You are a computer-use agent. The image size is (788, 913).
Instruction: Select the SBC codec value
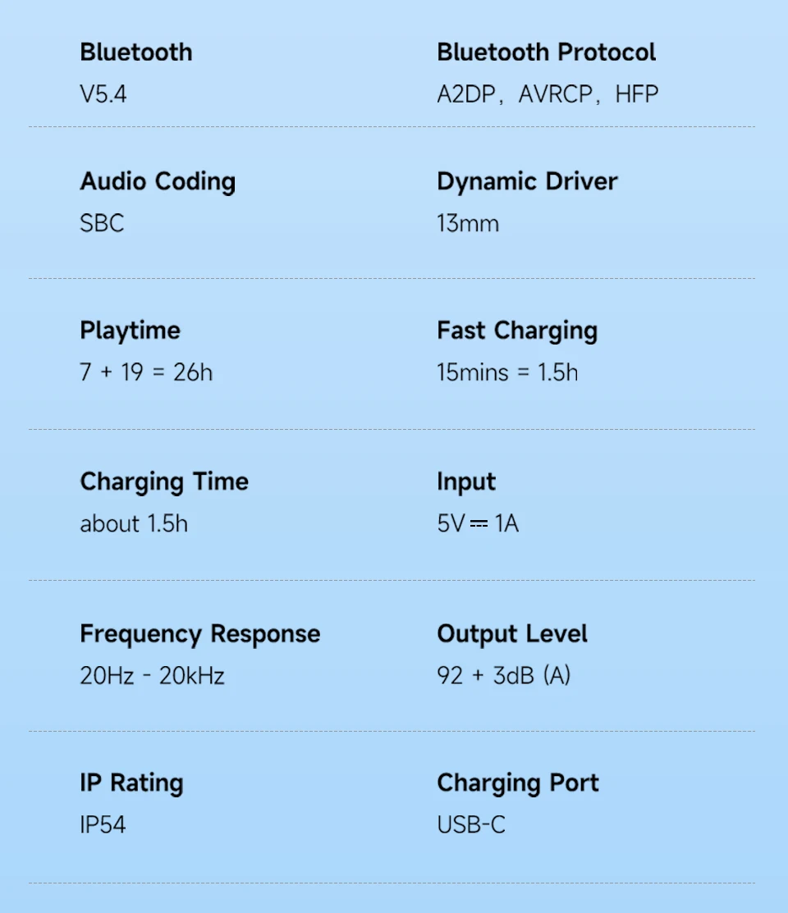point(102,224)
